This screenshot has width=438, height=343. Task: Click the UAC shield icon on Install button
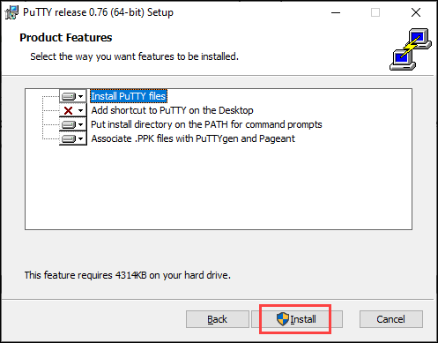coord(283,319)
